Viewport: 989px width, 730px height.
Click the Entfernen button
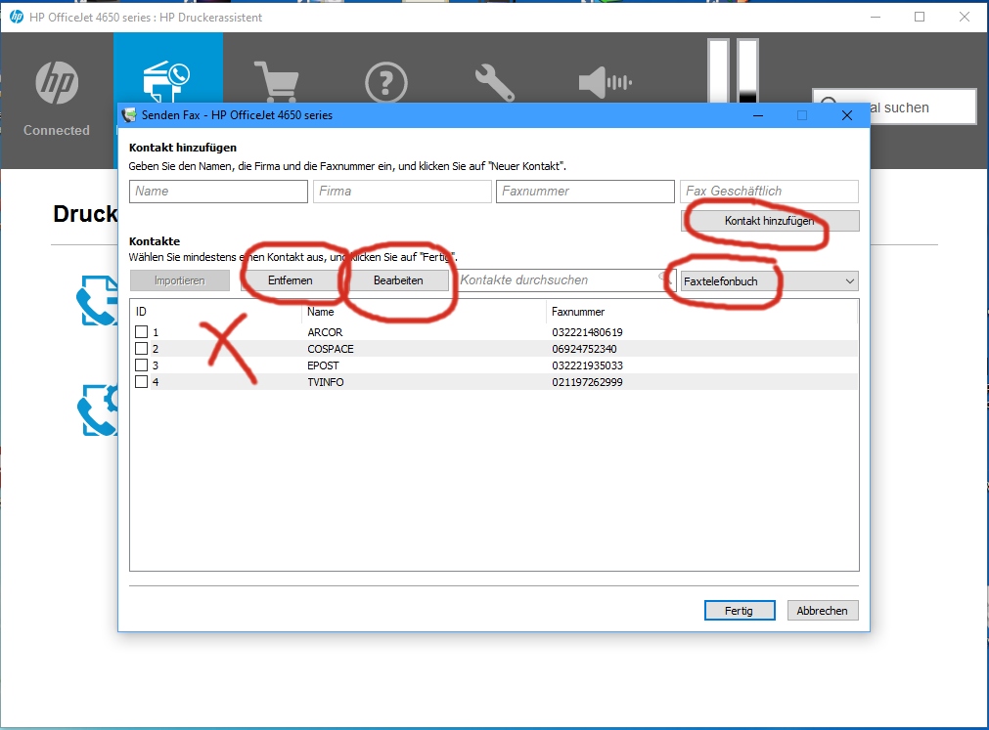(x=291, y=280)
